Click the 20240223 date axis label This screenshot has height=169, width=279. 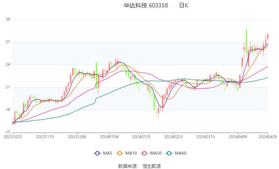click(x=173, y=137)
